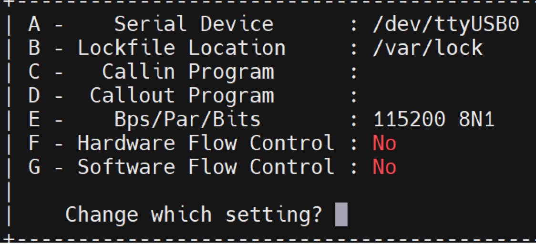Click the "Change which setting?" prompt text
Screen dimensions: 536x245
tap(194, 214)
